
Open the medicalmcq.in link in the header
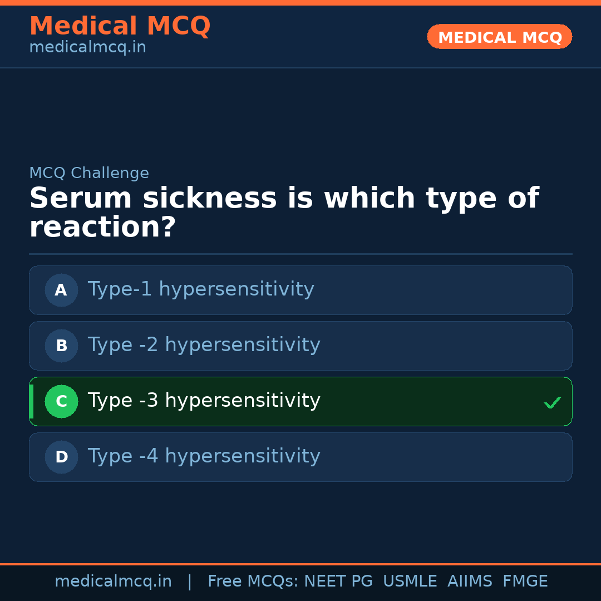87,48
